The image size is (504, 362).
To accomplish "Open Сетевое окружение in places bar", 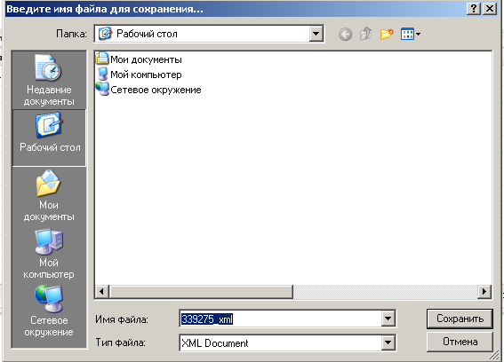I will click(x=49, y=311).
